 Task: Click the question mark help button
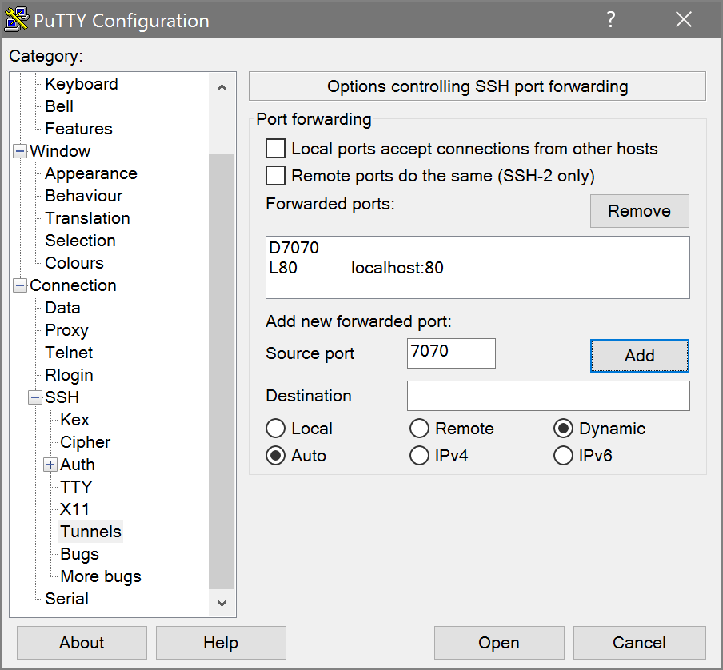(x=610, y=20)
